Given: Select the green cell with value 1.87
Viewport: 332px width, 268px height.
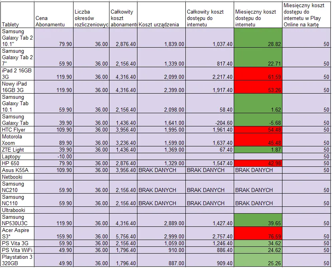Looking at the screenshot, I should point(258,150).
